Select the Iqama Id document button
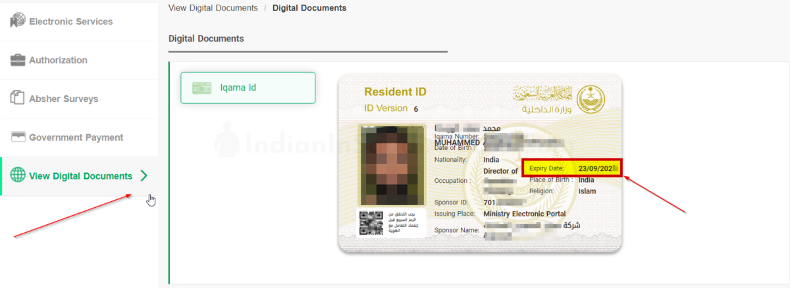 [x=248, y=88]
